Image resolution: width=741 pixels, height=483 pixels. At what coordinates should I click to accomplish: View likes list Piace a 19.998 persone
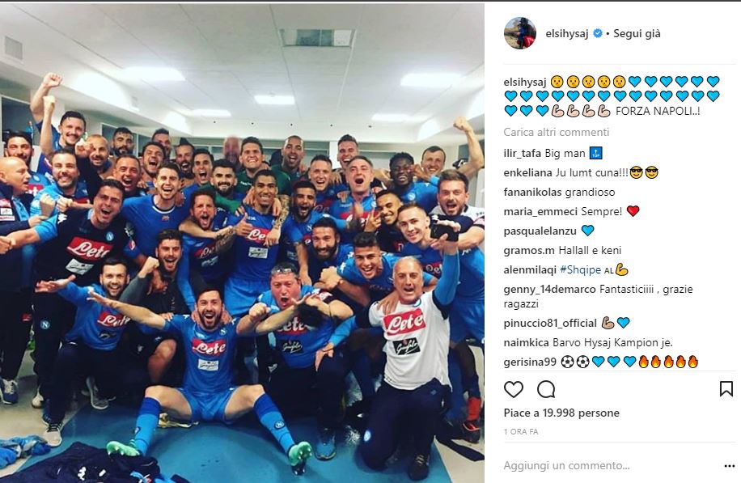[x=561, y=413]
